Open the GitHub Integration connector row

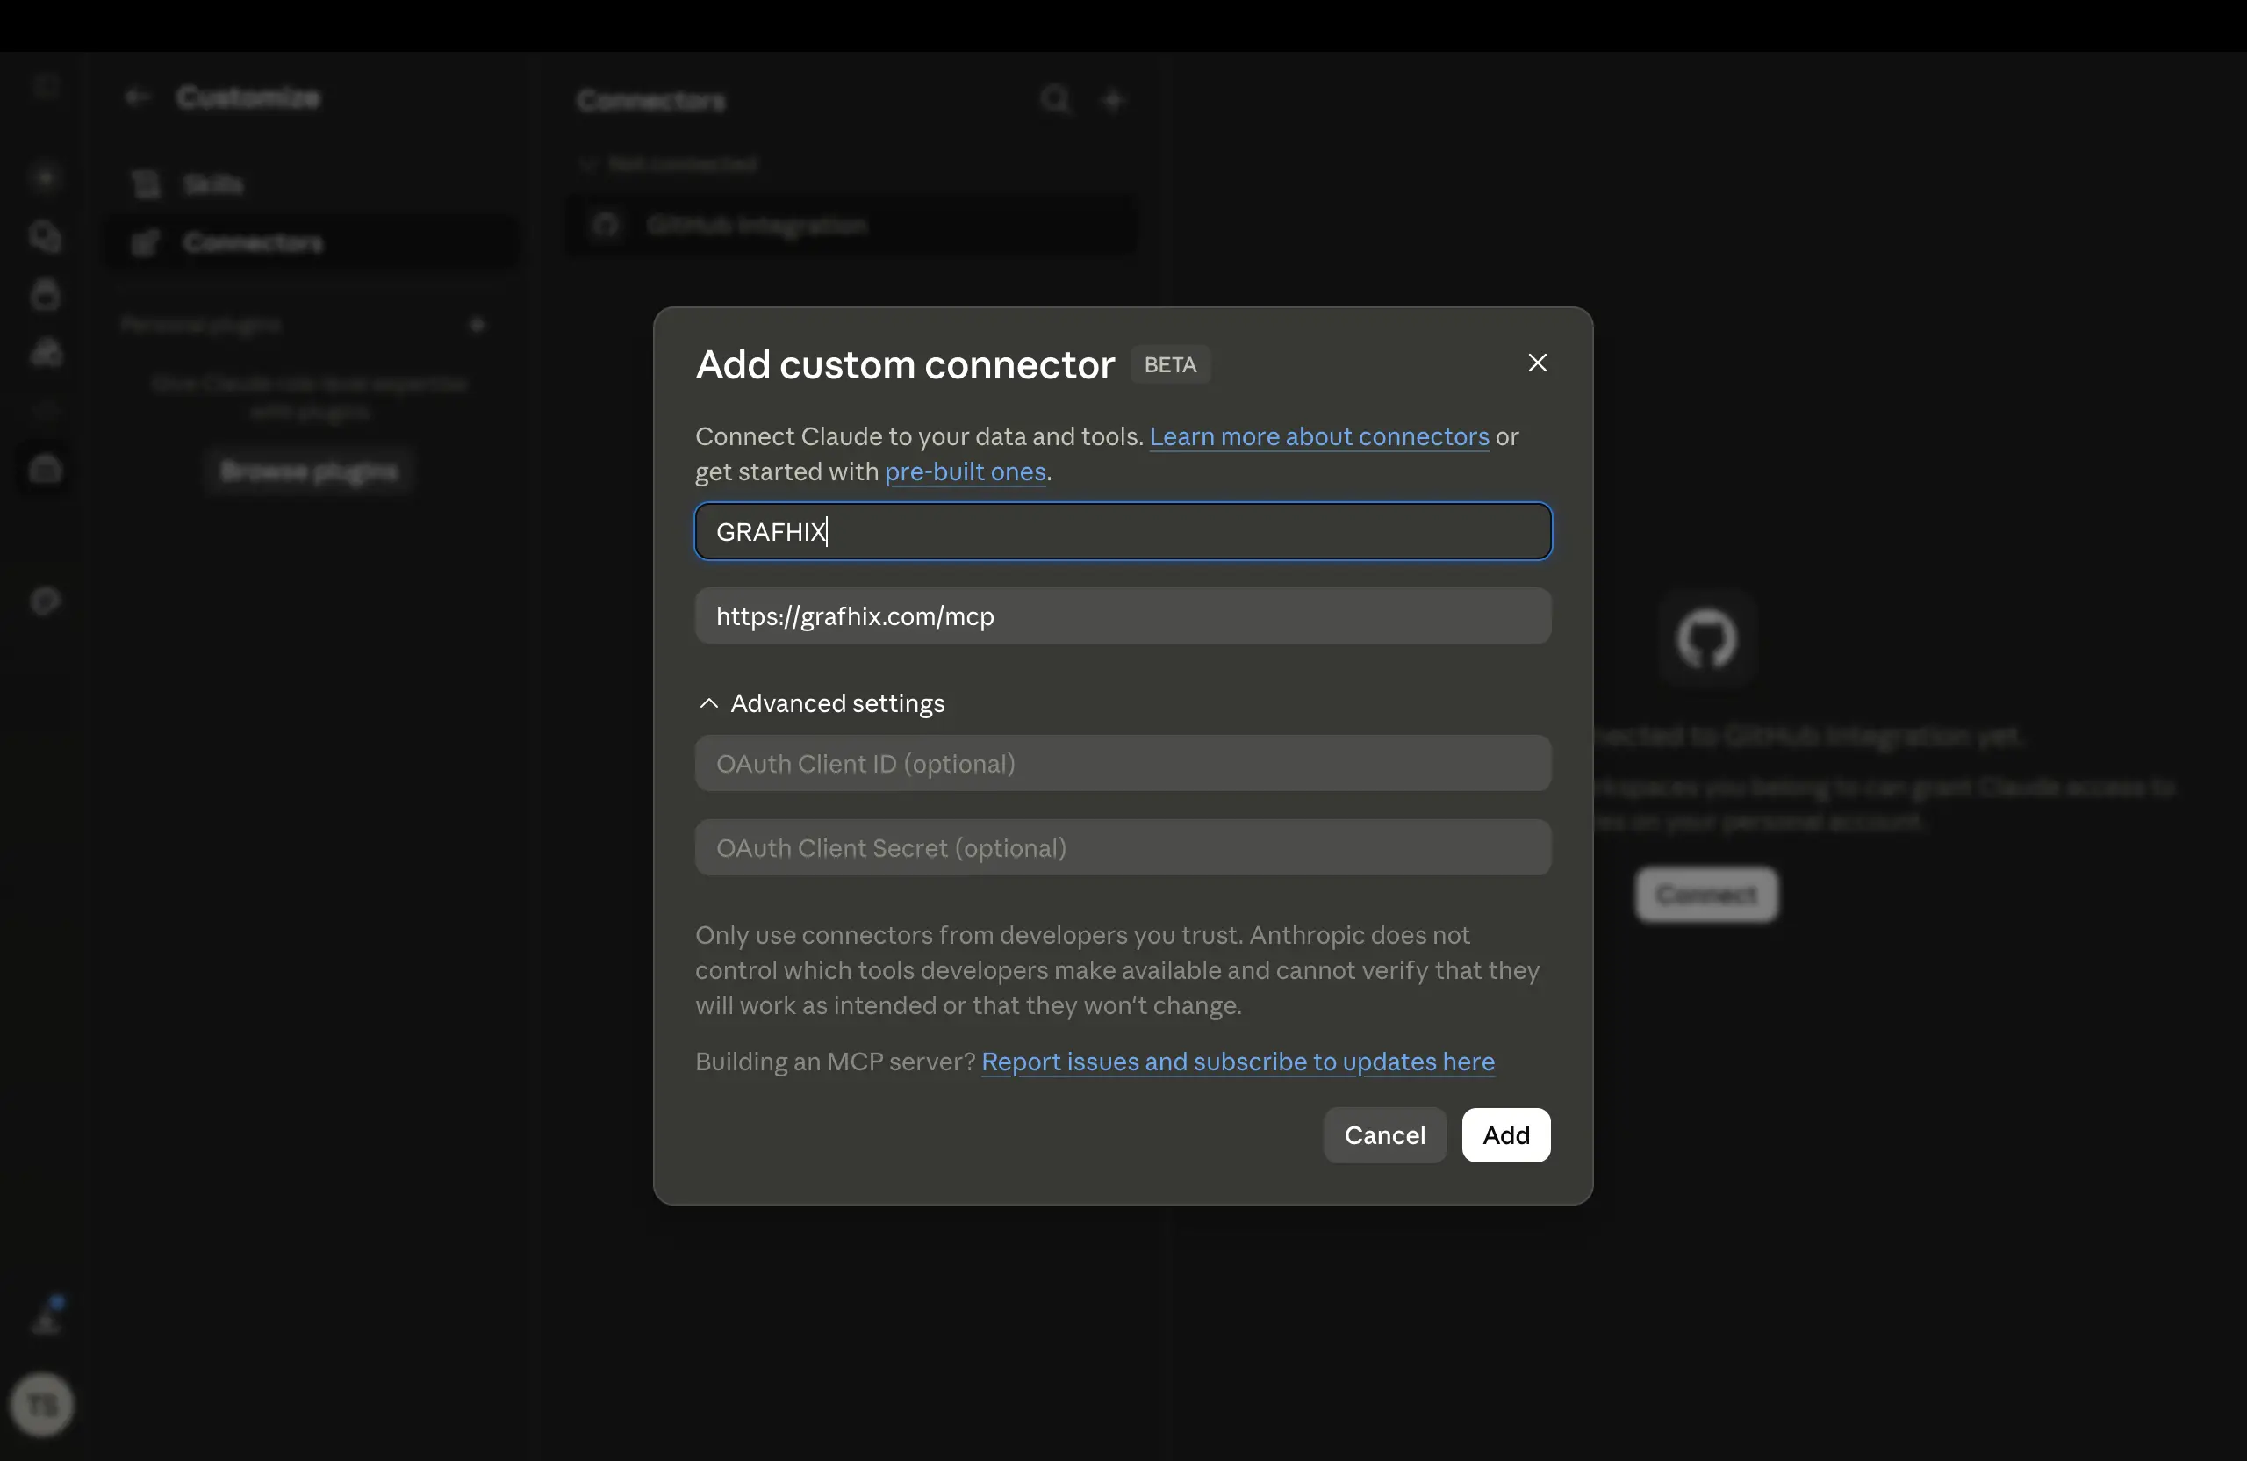coord(851,225)
